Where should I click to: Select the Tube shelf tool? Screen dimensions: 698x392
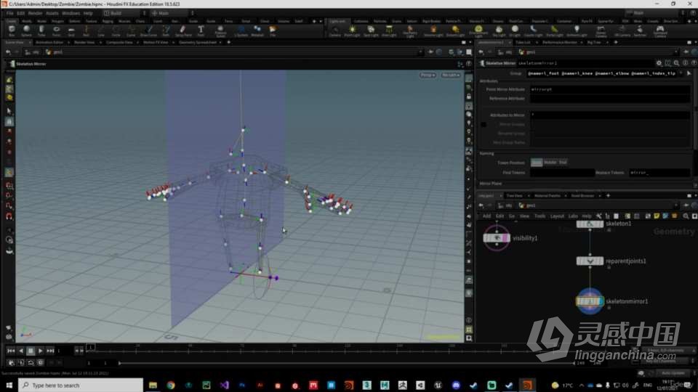coord(41,30)
